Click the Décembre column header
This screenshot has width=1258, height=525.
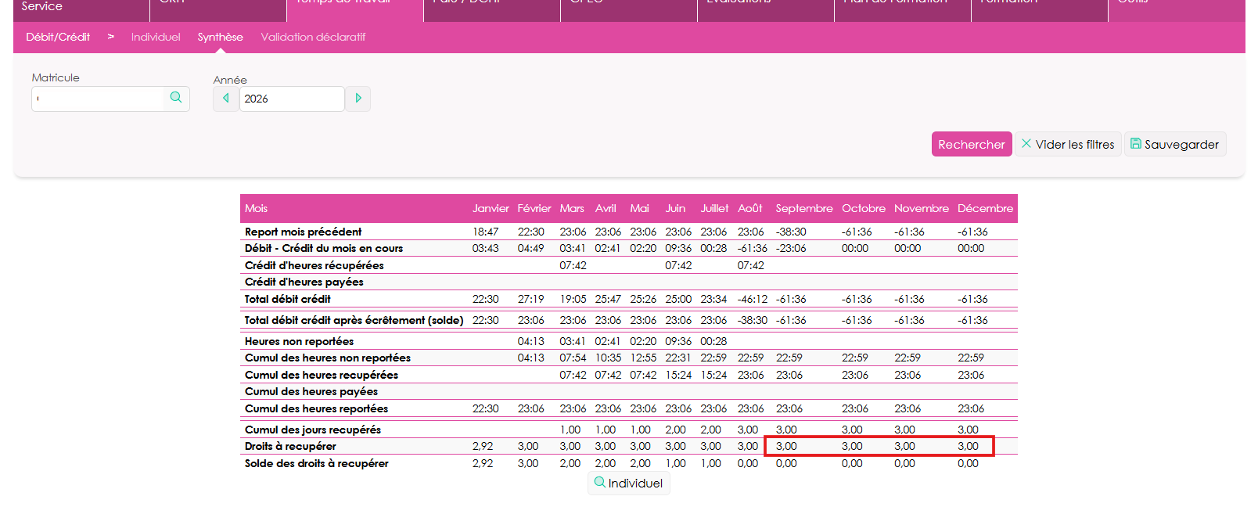coord(985,208)
